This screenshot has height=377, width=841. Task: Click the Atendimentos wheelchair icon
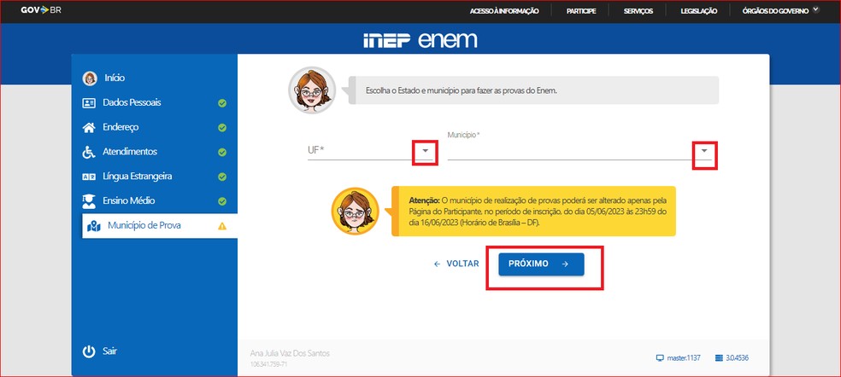click(x=89, y=152)
